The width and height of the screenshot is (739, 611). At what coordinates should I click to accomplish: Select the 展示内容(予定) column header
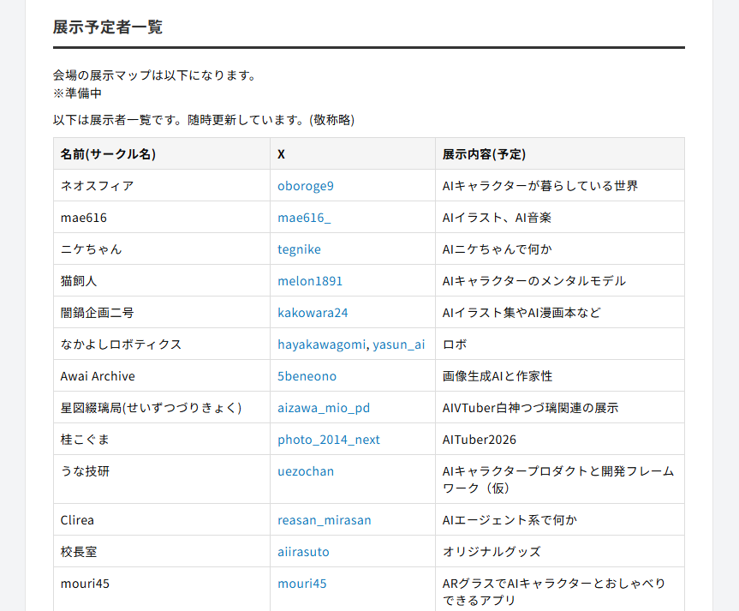484,153
